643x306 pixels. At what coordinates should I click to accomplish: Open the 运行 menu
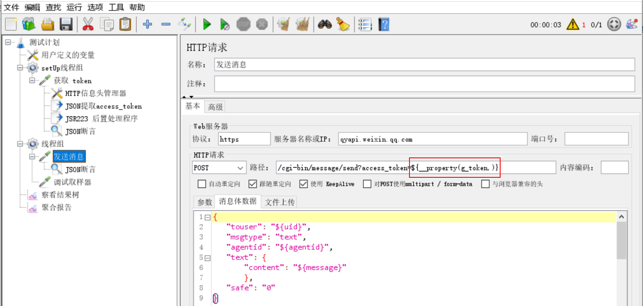74,7
